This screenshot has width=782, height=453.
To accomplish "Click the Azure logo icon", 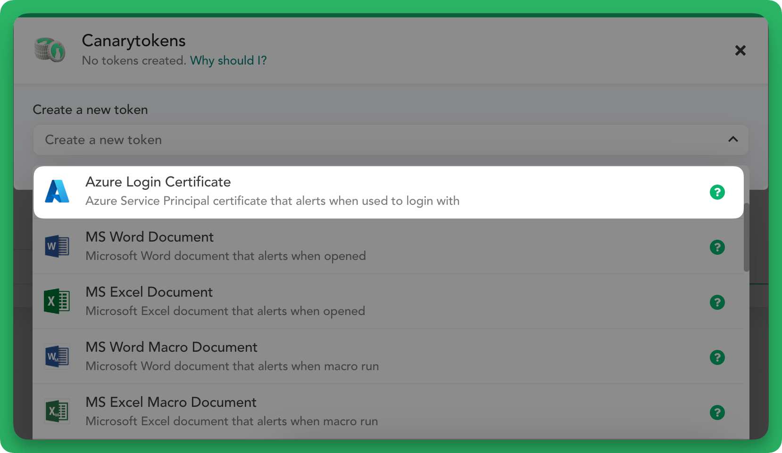I will pyautogui.click(x=57, y=192).
